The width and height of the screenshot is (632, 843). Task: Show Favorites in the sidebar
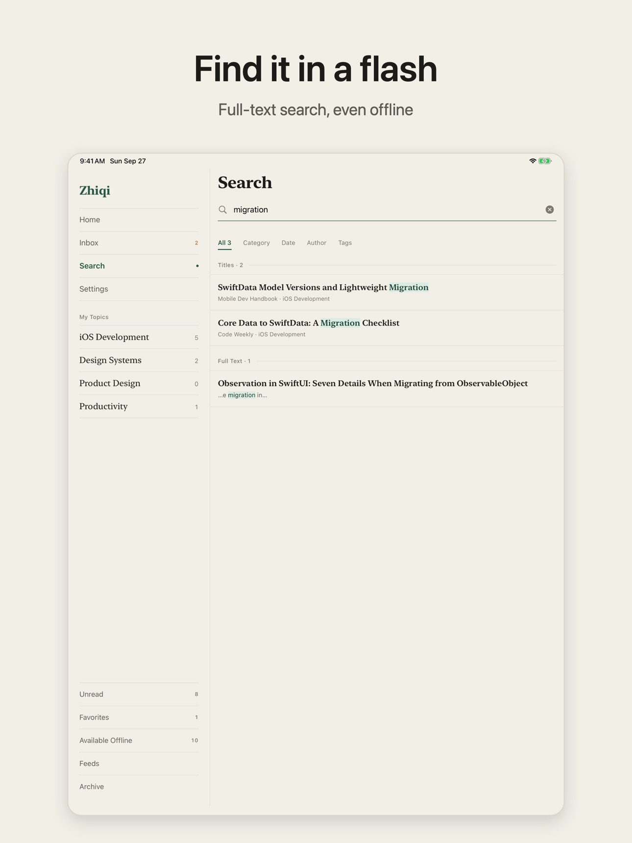click(139, 717)
